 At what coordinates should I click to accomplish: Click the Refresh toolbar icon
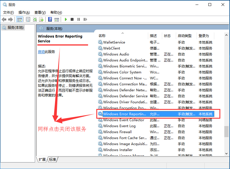click(x=35, y=19)
